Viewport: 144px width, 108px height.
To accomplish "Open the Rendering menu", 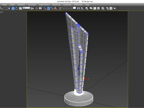I will point(56,5).
